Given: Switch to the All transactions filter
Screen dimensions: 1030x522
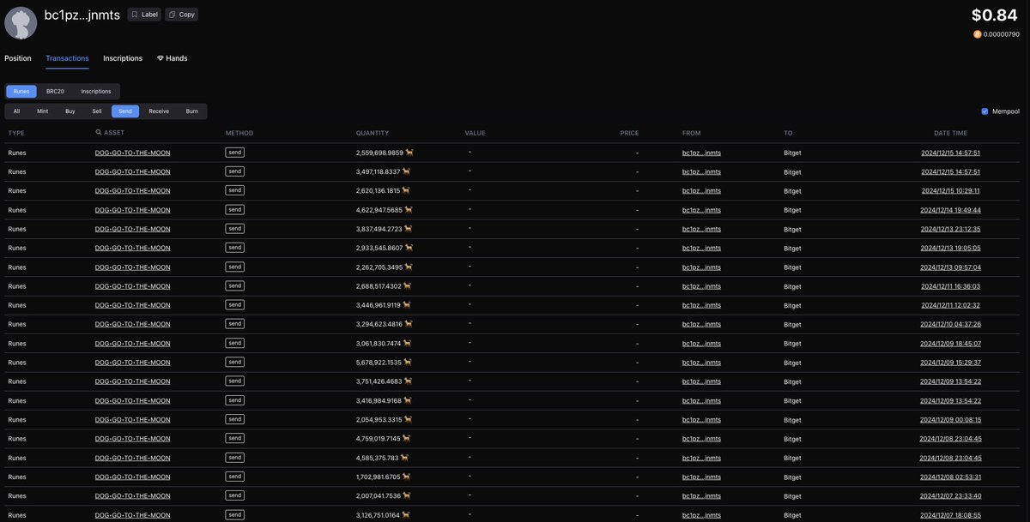Looking at the screenshot, I should 15,110.
